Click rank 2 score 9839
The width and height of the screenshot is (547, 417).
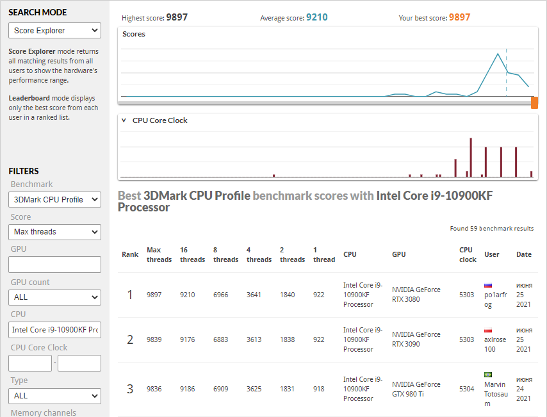pyautogui.click(x=154, y=339)
